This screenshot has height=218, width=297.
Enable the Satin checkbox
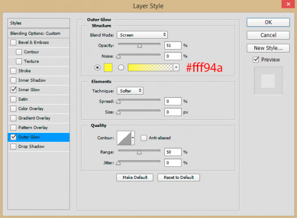[13, 99]
